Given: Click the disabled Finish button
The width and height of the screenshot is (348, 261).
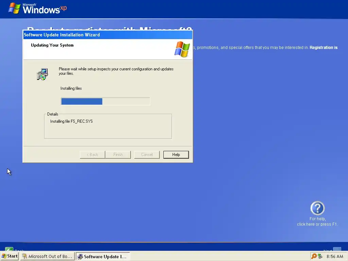Looking at the screenshot, I should coord(118,155).
